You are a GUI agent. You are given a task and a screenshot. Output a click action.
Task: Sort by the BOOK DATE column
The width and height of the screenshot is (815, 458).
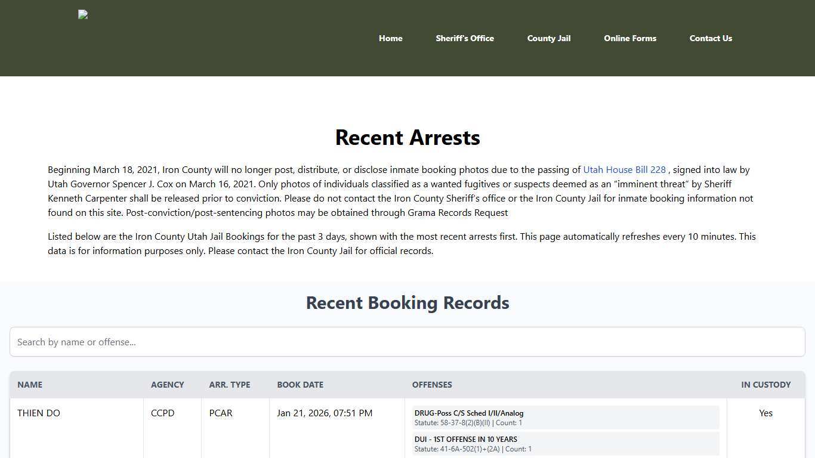[300, 385]
